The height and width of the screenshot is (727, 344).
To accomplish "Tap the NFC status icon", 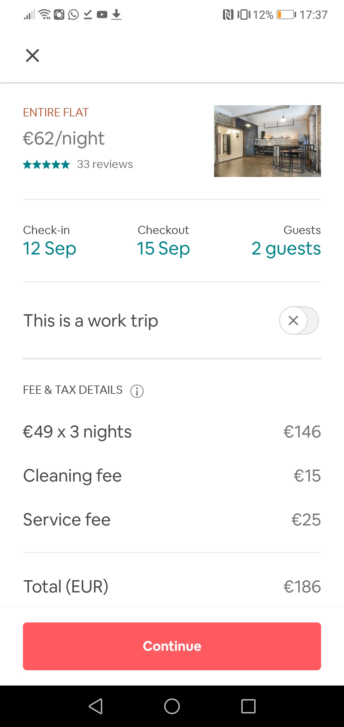I will [x=228, y=15].
